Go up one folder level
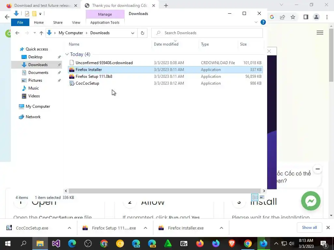Viewport: 334px width, 250px height. point(41,33)
